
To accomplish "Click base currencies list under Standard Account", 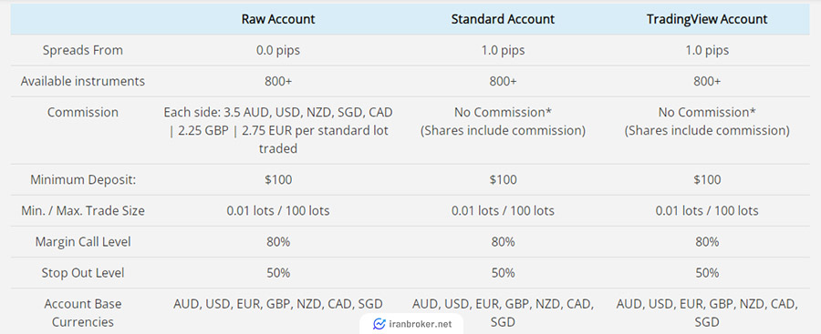I will pyautogui.click(x=503, y=312).
